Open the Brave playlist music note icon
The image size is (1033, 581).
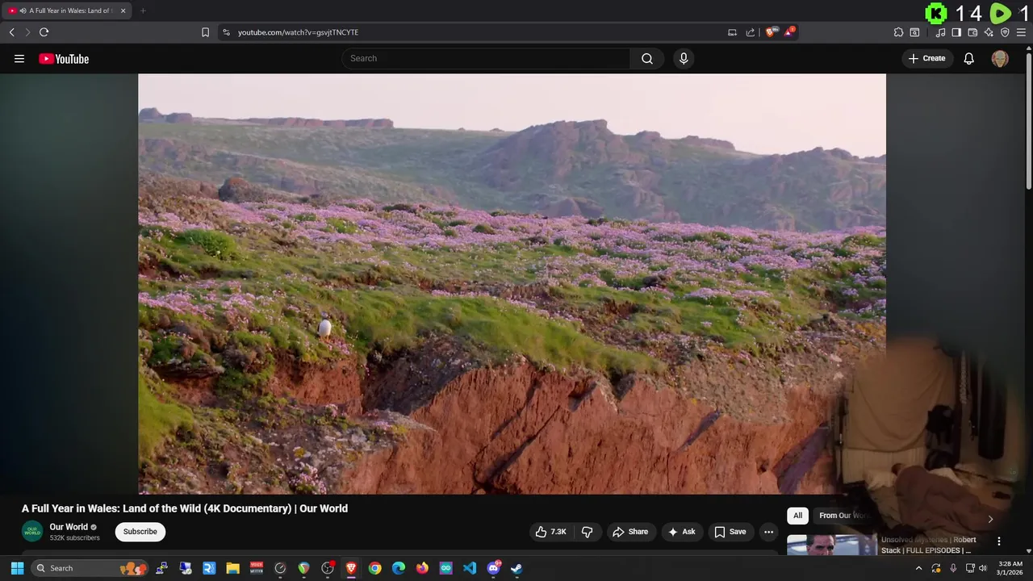[941, 32]
